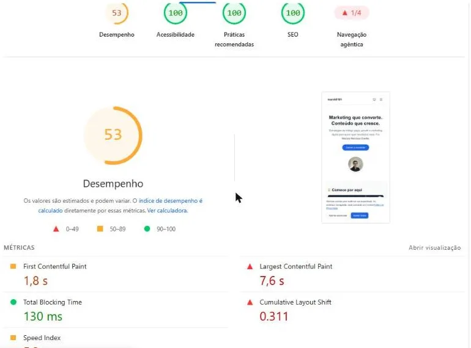The image size is (471, 348).
Task: Click the Largest Contentful Paint label
Action: 296,266
